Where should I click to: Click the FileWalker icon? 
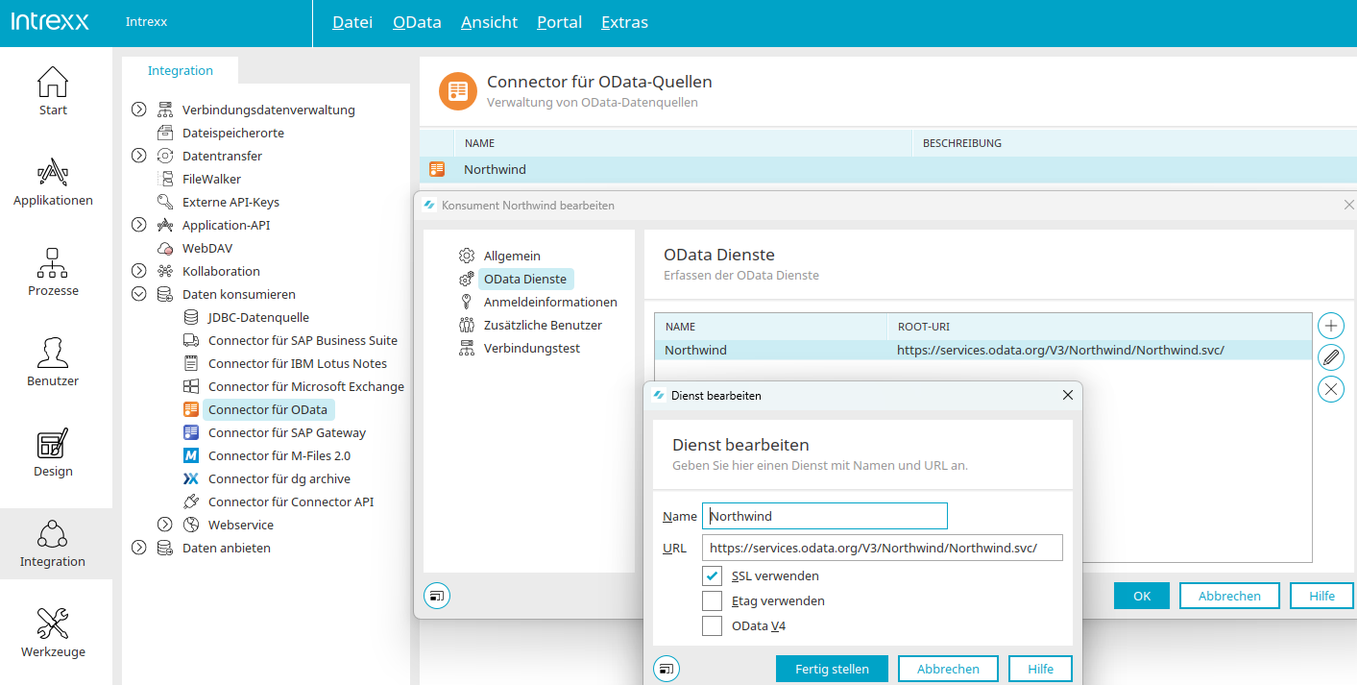click(x=165, y=179)
